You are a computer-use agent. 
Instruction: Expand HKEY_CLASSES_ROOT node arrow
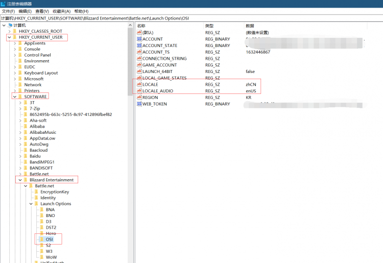[x=9, y=31]
